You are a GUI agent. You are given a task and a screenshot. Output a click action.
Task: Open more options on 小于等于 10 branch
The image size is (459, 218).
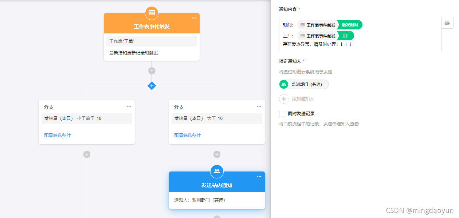click(129, 106)
